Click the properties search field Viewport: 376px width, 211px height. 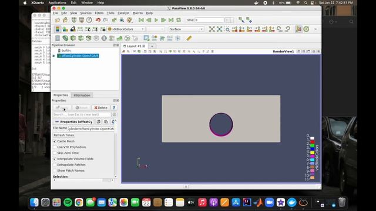pos(82,115)
